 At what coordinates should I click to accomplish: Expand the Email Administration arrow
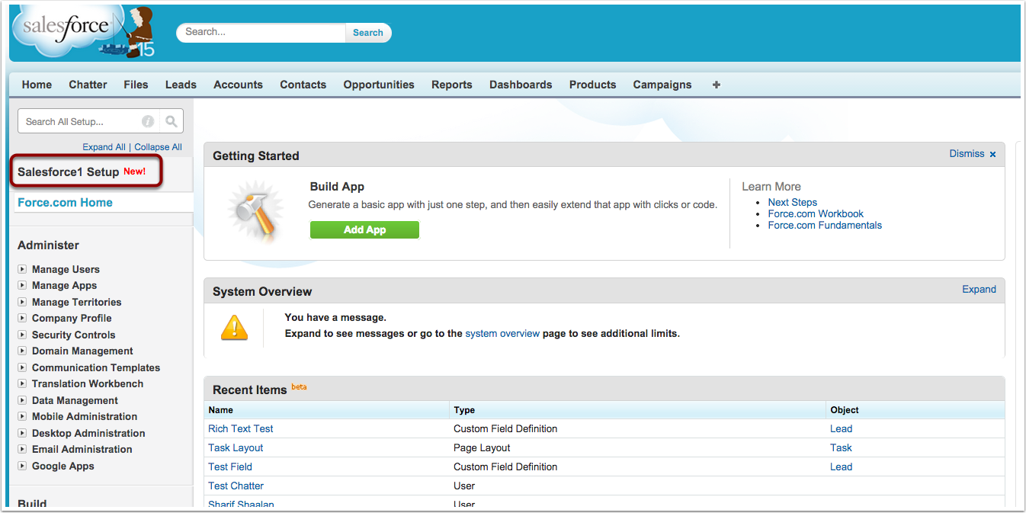point(22,449)
